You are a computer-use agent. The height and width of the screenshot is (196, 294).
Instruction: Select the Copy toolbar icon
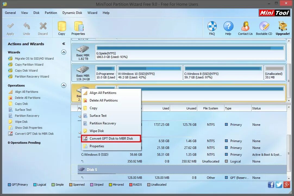point(62,27)
